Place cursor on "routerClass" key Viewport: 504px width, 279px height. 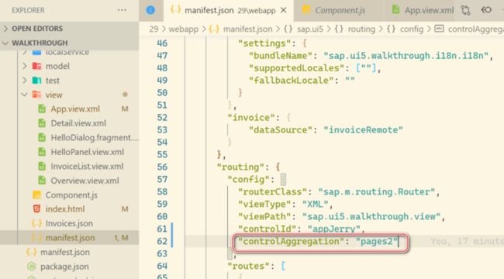(x=273, y=192)
